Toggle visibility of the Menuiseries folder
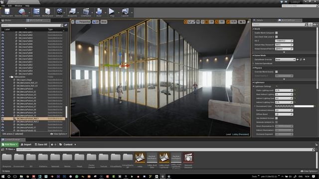The height and width of the screenshot is (179, 319). pyautogui.click(x=2, y=77)
